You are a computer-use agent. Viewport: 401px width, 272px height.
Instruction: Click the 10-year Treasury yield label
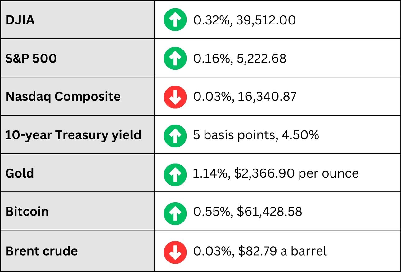pyautogui.click(x=73, y=135)
